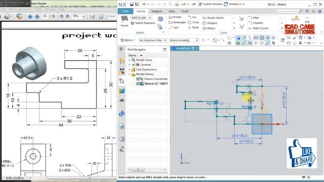Switch to the Analysis ribbon tab
Image resolution: width=324 pixels, height=182 pixels.
coord(156,11)
